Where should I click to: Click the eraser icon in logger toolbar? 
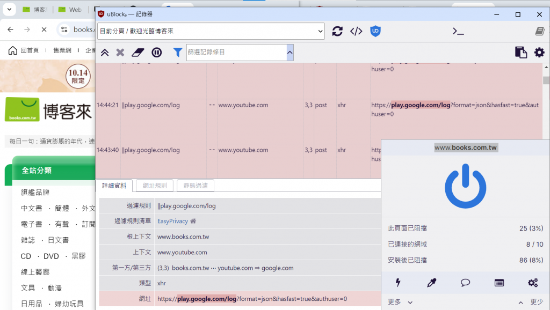pos(138,53)
